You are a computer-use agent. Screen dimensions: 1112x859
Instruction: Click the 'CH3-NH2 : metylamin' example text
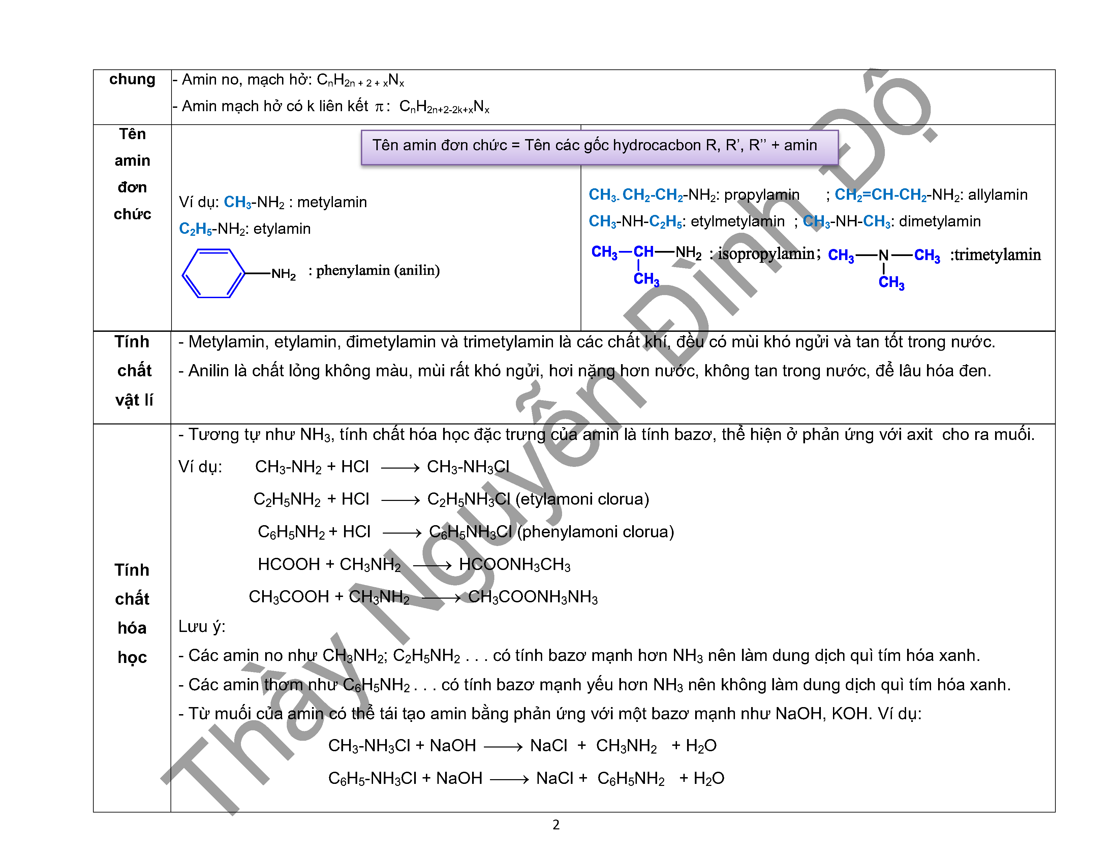tap(295, 202)
